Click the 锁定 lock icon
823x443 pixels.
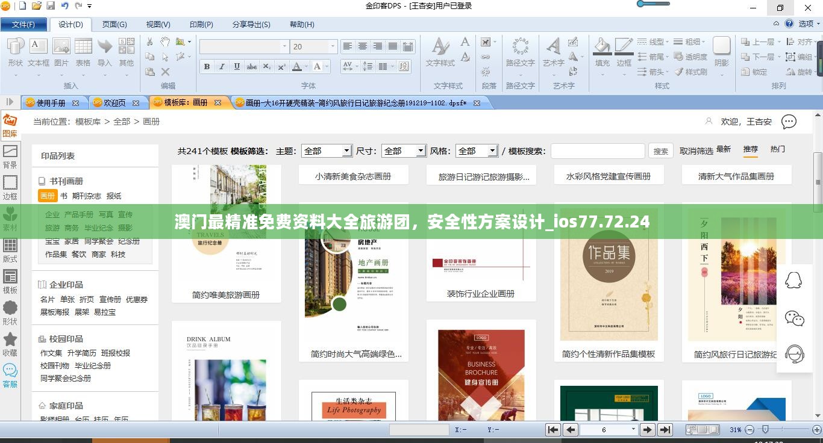[x=753, y=72]
